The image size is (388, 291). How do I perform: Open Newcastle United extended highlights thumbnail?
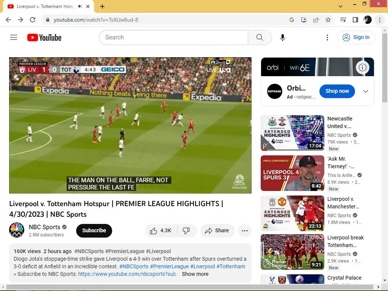pos(292,133)
